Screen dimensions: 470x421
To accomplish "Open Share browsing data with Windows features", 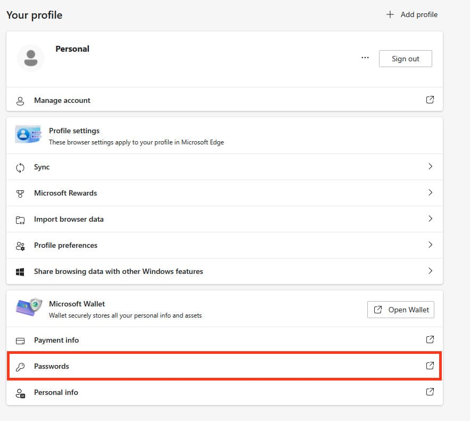I will pos(118,271).
